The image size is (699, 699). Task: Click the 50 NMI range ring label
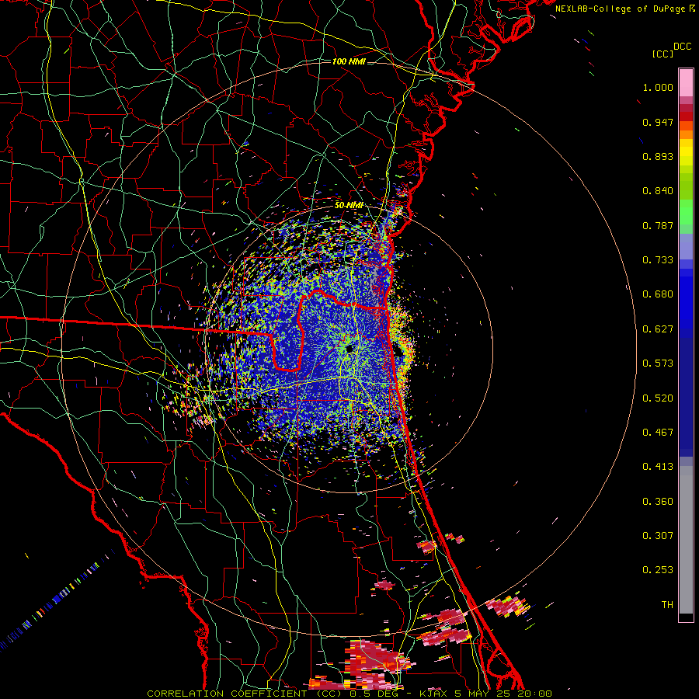point(349,205)
